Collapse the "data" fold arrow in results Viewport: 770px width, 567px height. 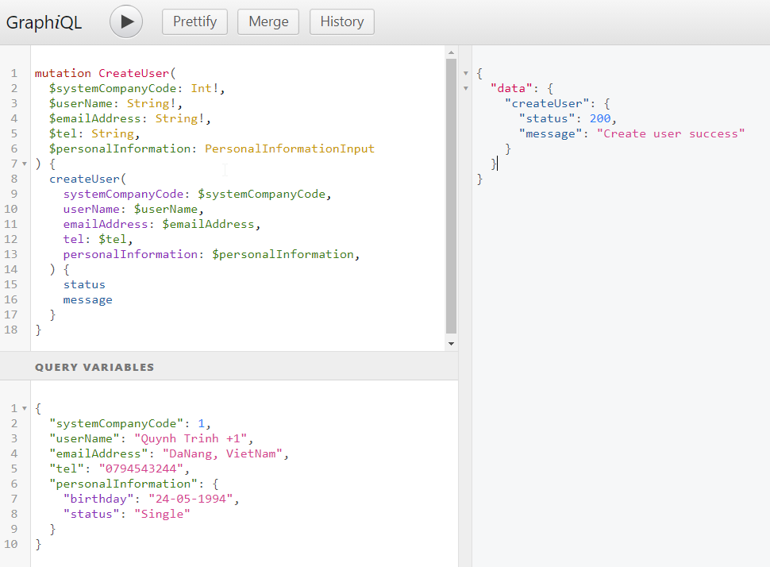tap(466, 89)
